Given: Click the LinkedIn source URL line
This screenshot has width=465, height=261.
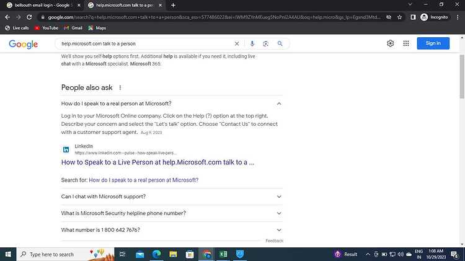Looking at the screenshot, I should coord(125,153).
